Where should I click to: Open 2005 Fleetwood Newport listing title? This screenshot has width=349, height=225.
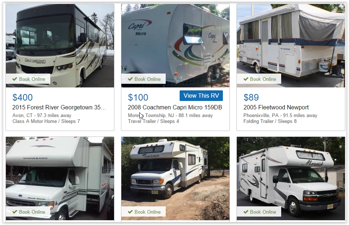276,108
